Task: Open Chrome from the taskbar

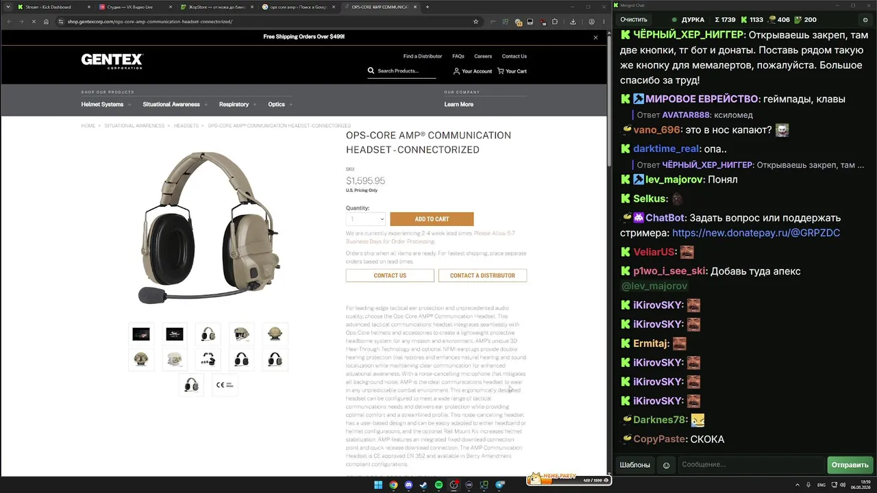Action: (393, 485)
